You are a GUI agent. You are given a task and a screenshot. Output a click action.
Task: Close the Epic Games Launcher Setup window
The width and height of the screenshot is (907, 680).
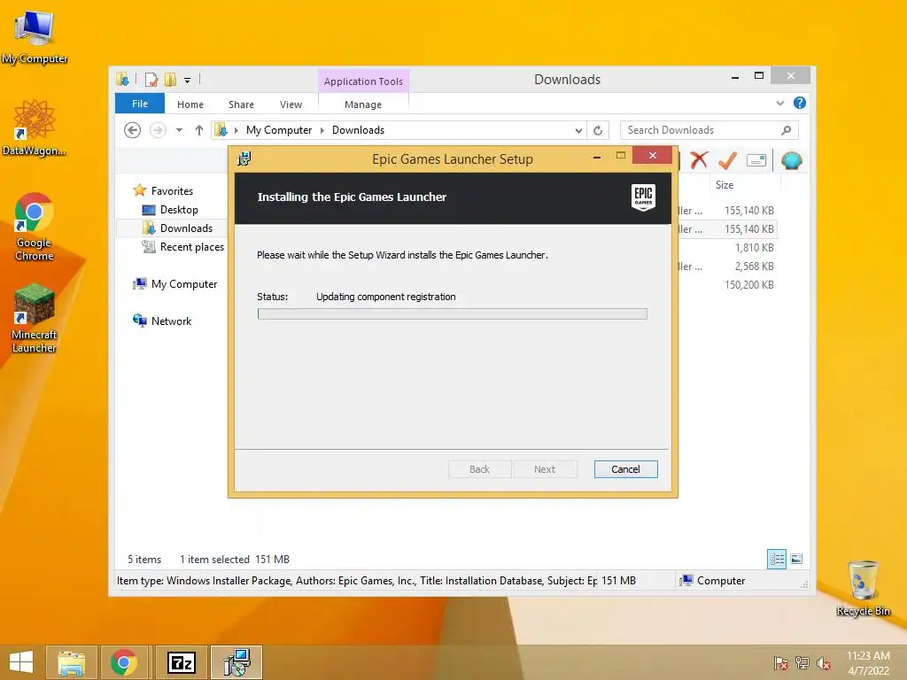(653, 156)
